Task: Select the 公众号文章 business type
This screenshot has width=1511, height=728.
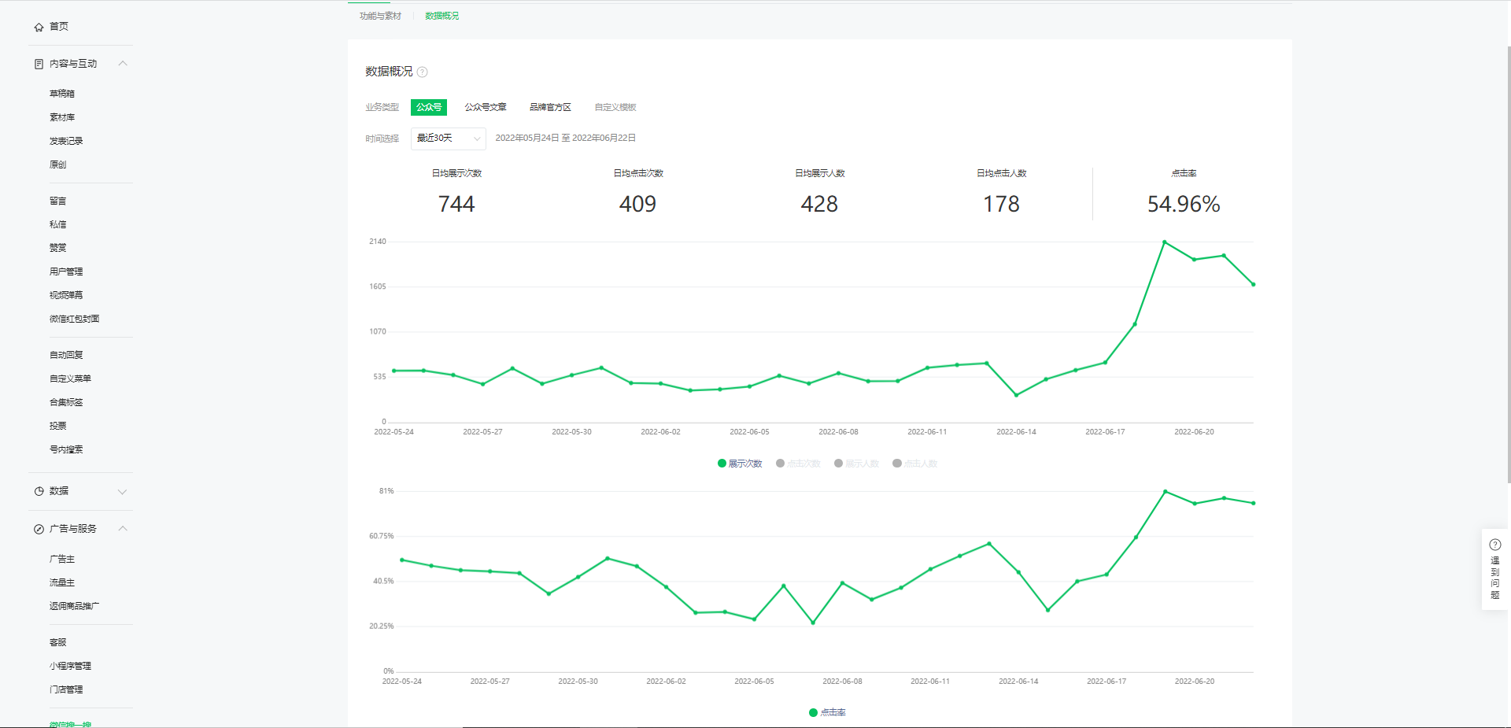Action: click(x=486, y=107)
